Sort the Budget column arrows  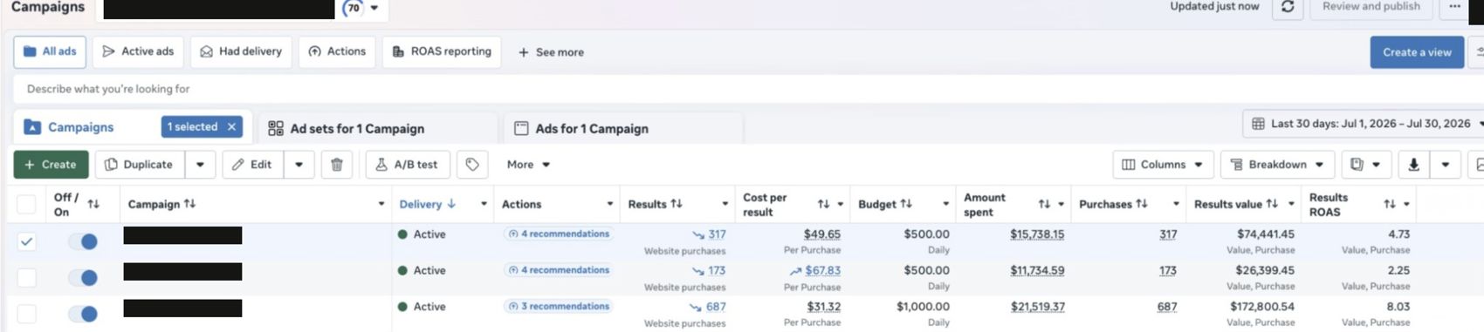[906, 204]
